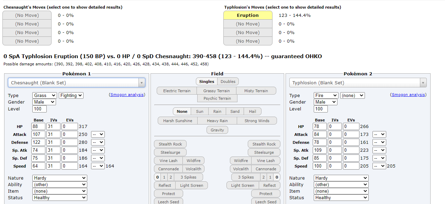Toggle Stealth Rock on Typhlosion's side

264,144
